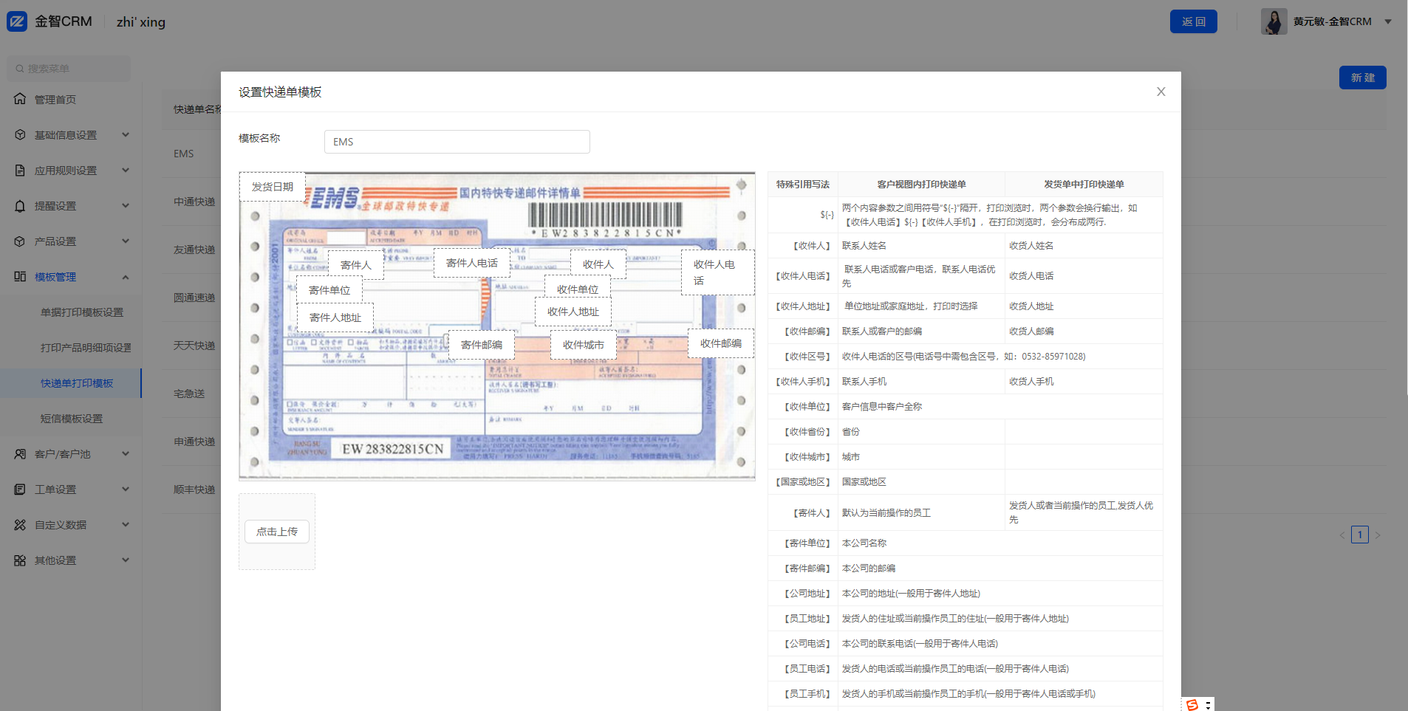Select the 收件邮编 field box on template
This screenshot has width=1408, height=711.
(721, 343)
